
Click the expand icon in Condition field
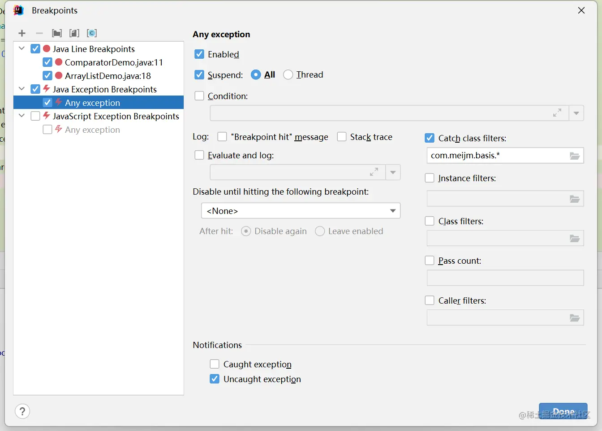point(557,113)
